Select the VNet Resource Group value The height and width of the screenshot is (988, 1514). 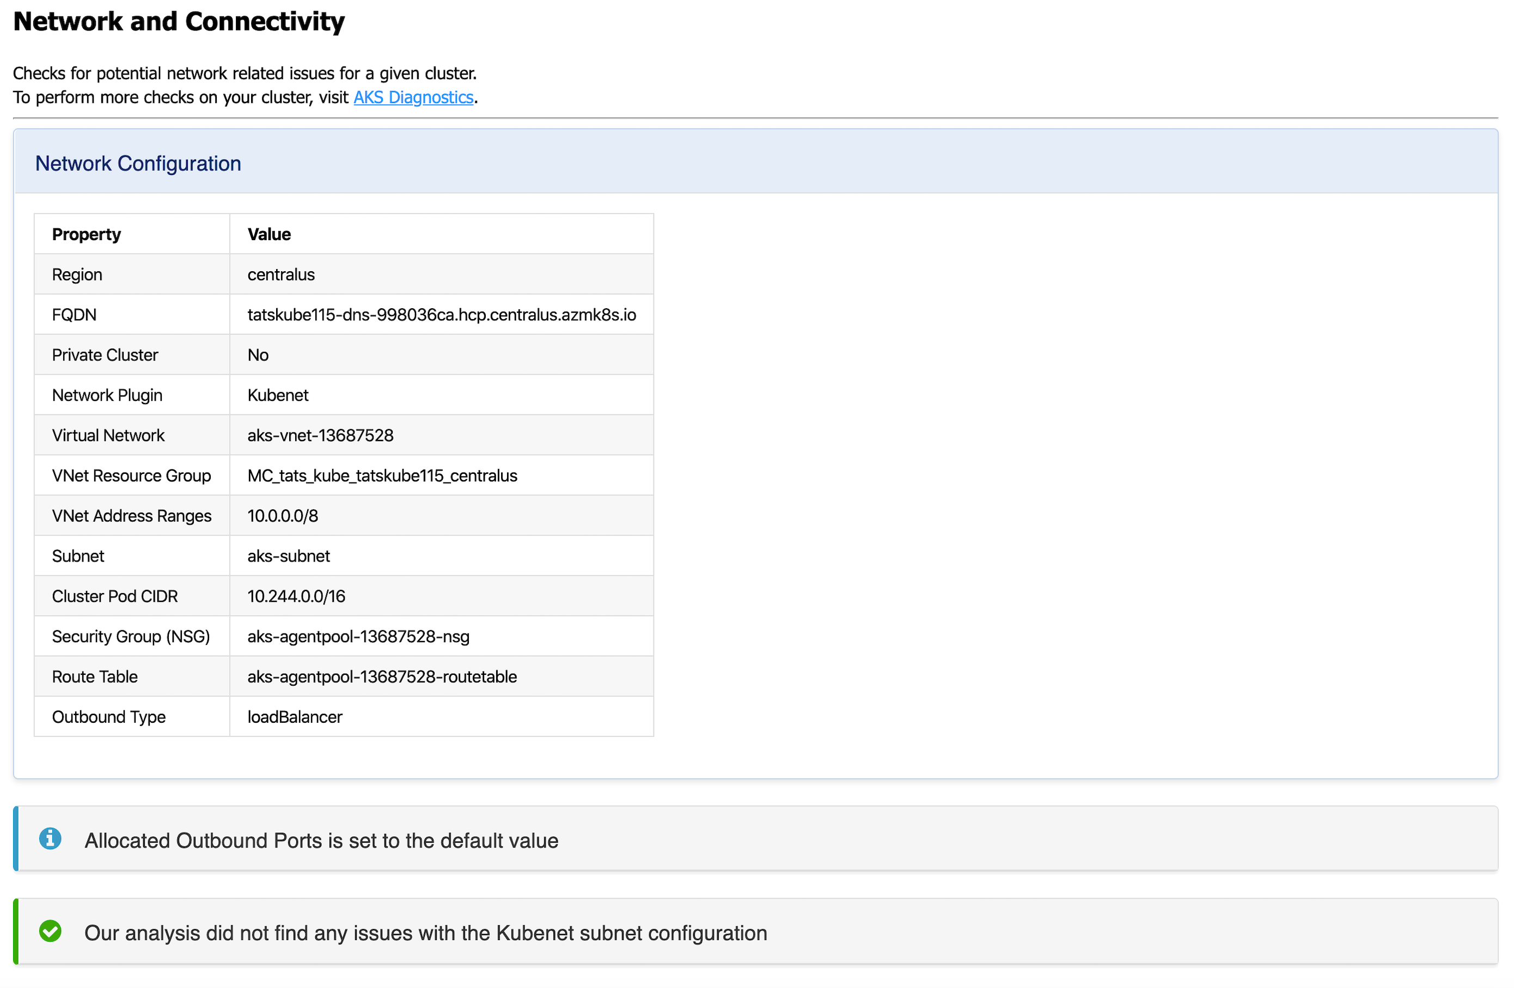pos(382,475)
